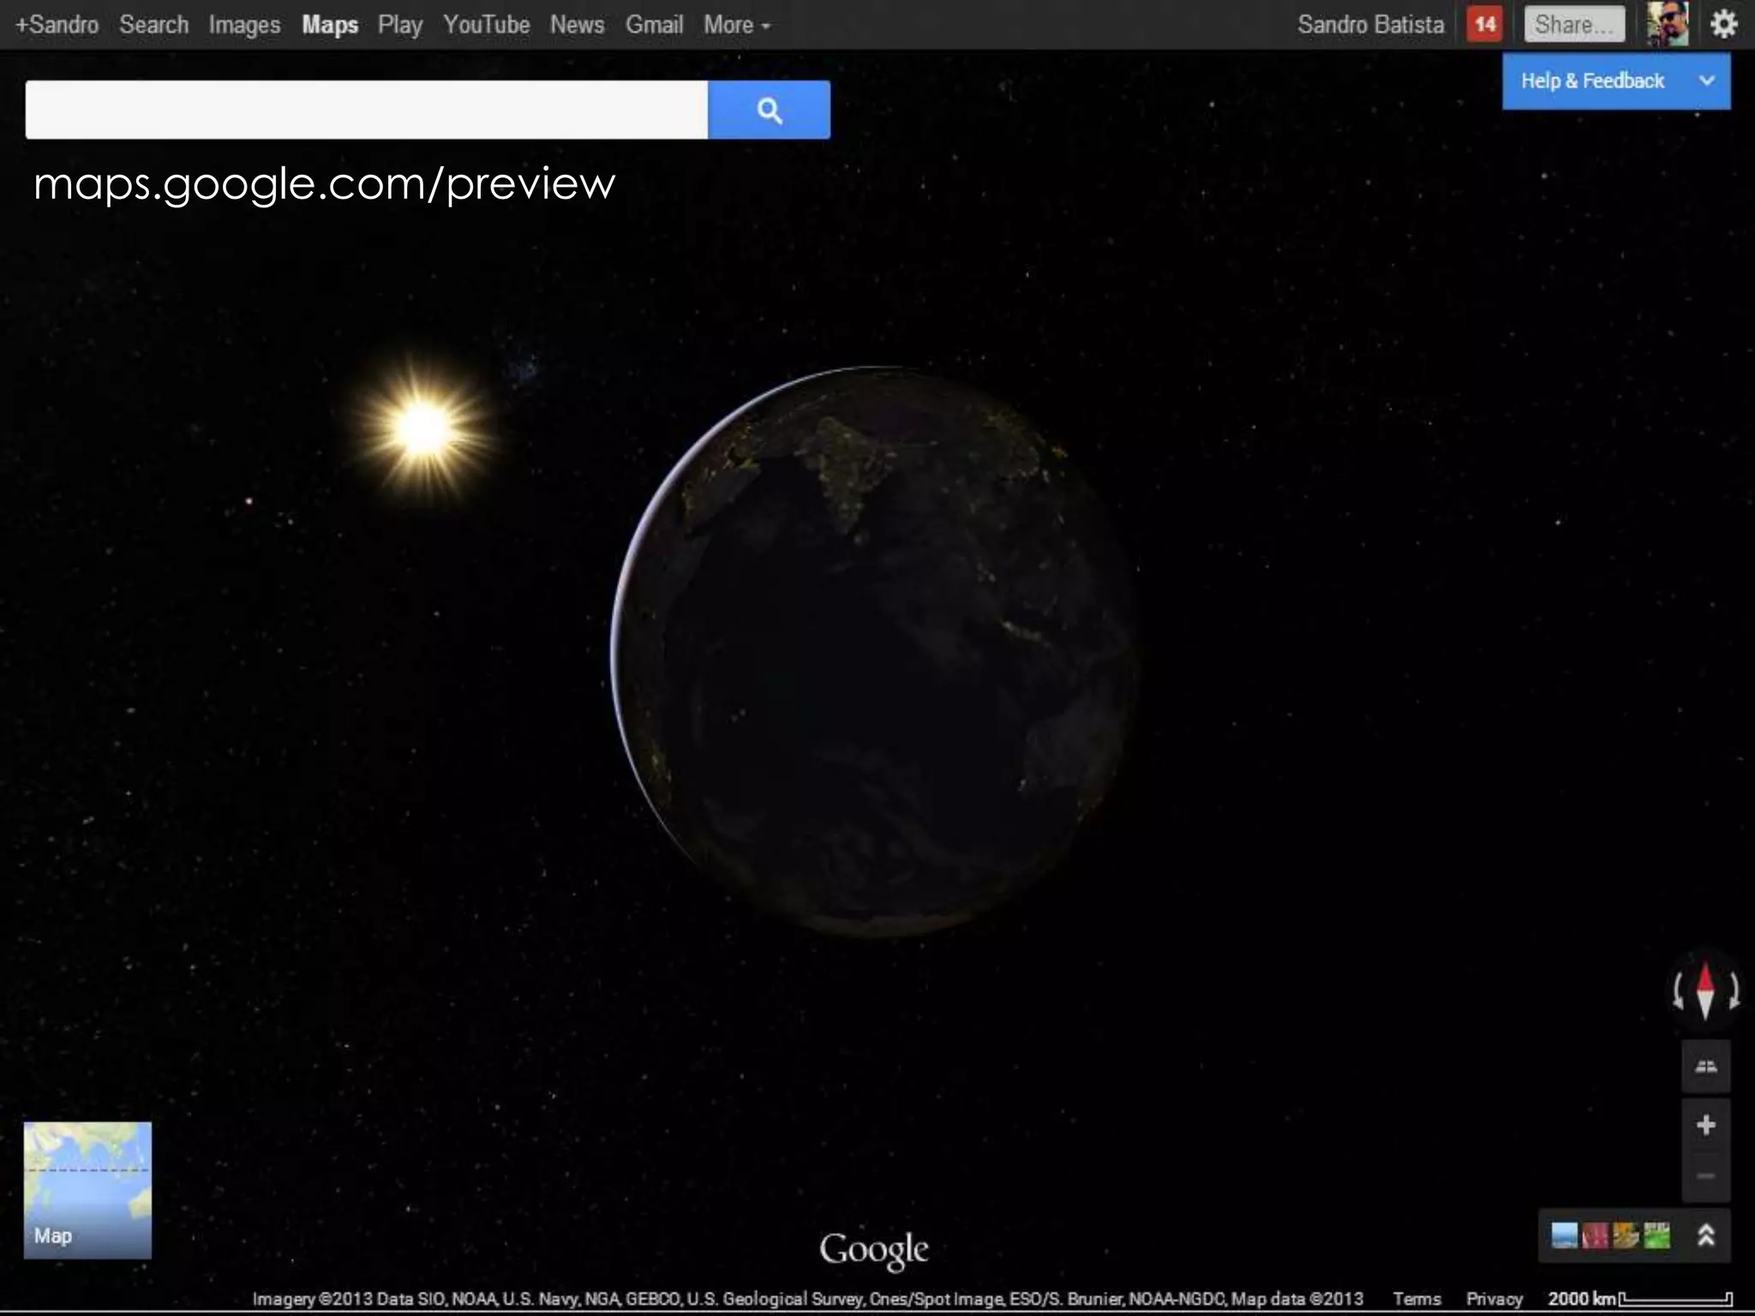
Task: Click the 2000 km scale bar
Action: click(1640, 1299)
